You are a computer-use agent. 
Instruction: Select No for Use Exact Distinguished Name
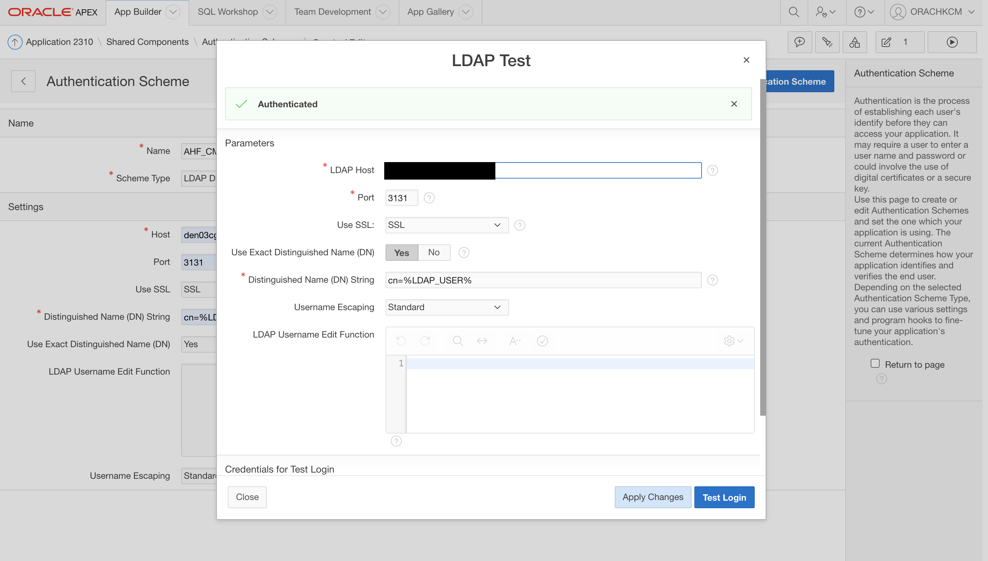[434, 252]
